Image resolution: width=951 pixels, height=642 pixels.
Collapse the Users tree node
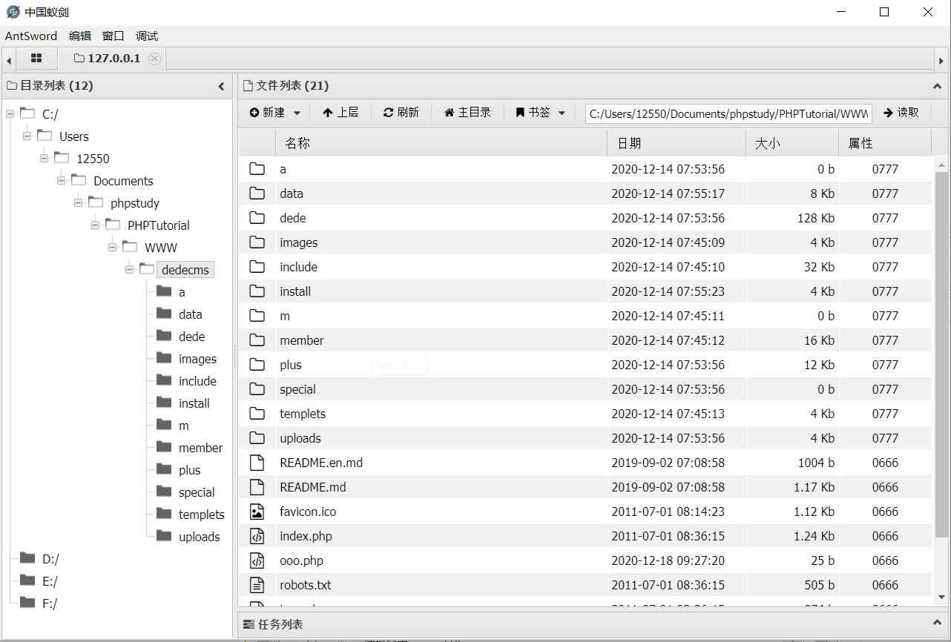click(27, 136)
